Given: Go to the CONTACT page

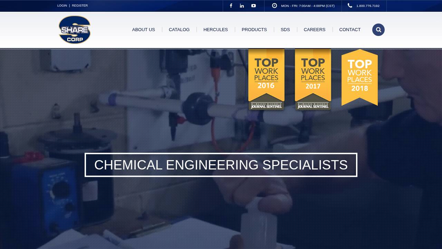Looking at the screenshot, I should 350,29.
